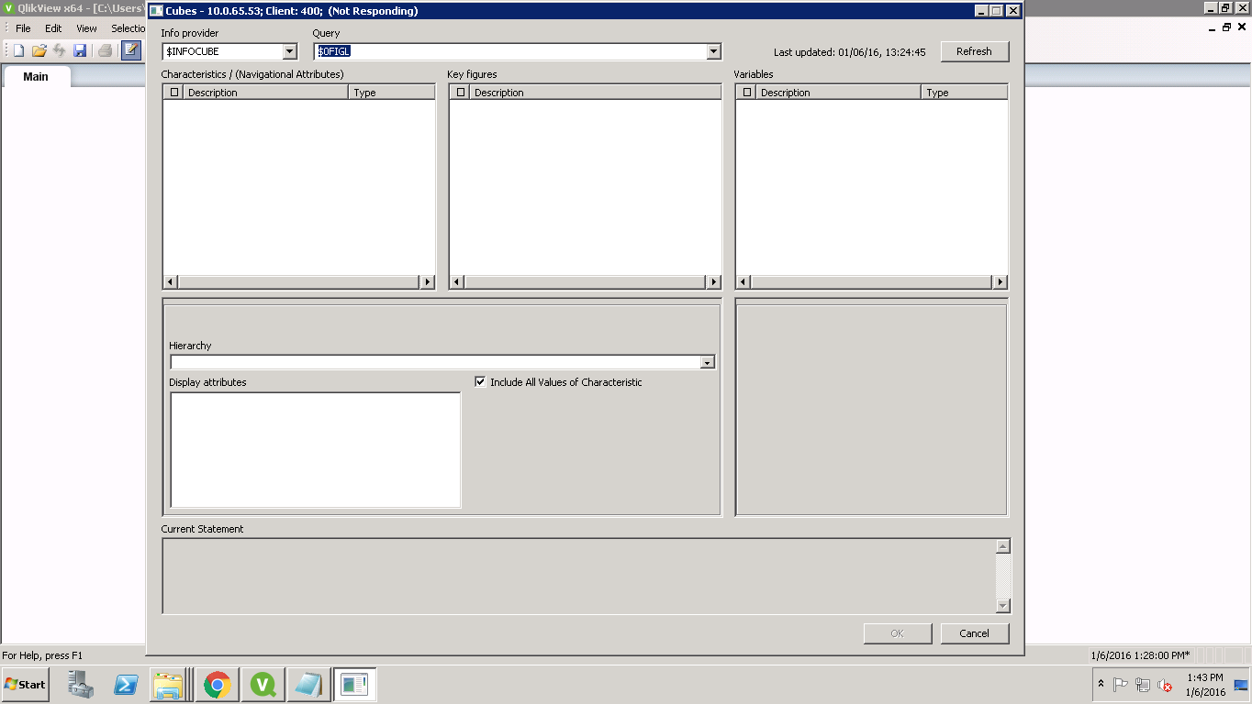Click inside the Current Statement text area
Viewport: 1252px width, 704px height.
[x=579, y=576]
